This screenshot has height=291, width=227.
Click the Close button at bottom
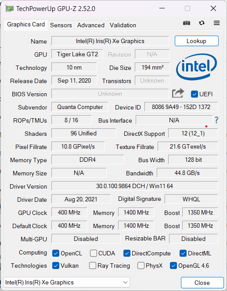tap(202, 283)
